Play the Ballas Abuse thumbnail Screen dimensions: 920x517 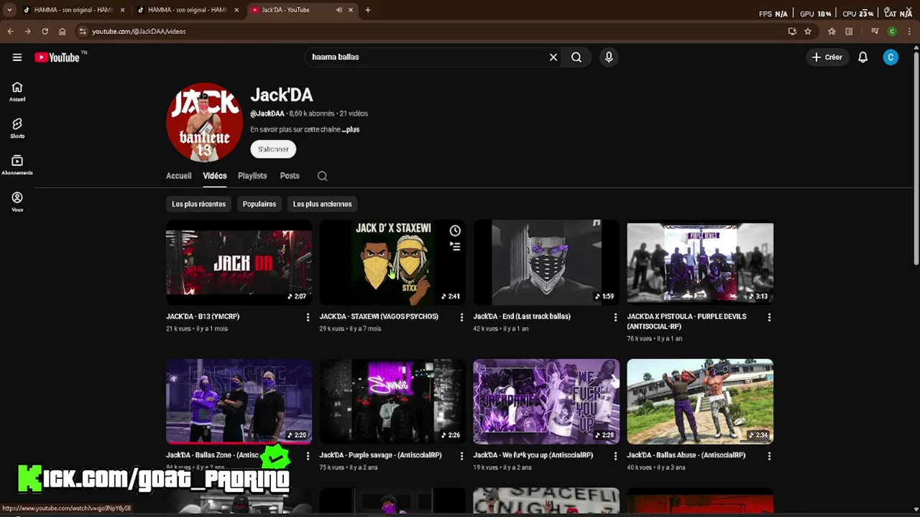[x=700, y=401]
